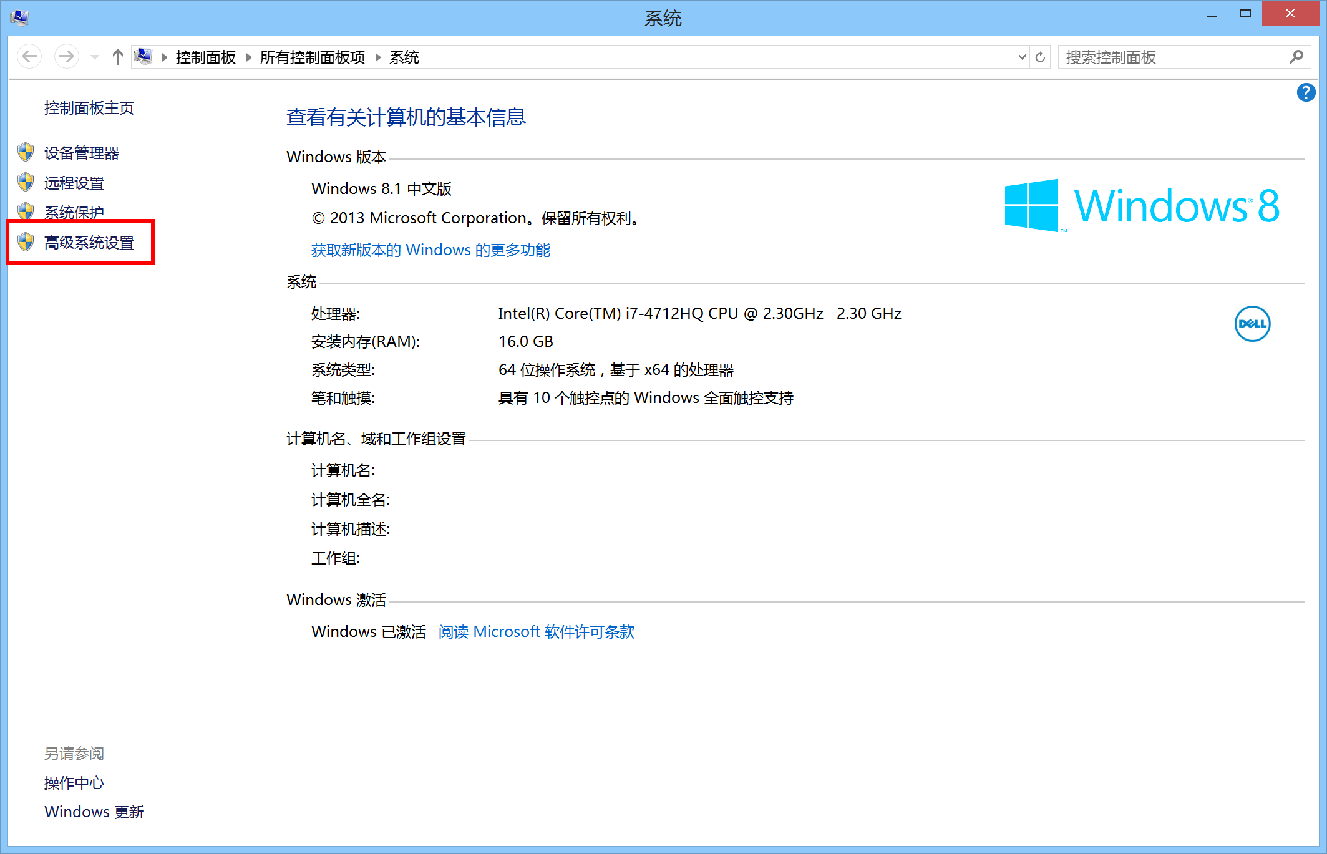Click the Dell logo
The width and height of the screenshot is (1327, 854).
[1252, 324]
